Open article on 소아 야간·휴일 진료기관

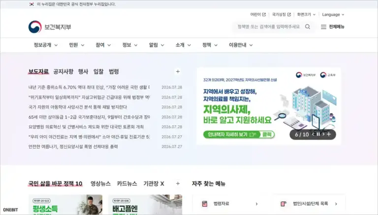[89, 137]
